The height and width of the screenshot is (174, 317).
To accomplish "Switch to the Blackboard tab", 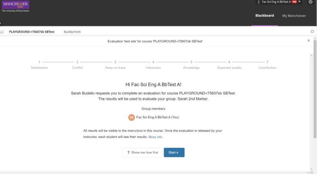I will coord(264,16).
